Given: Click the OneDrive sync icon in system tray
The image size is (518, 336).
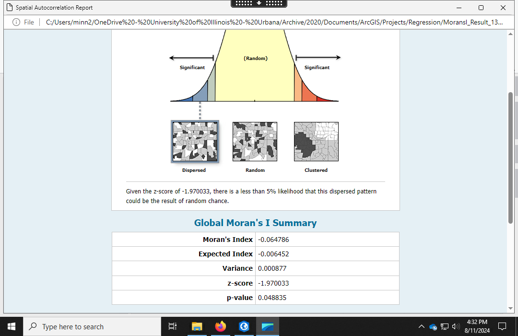Looking at the screenshot, I should pos(433,327).
